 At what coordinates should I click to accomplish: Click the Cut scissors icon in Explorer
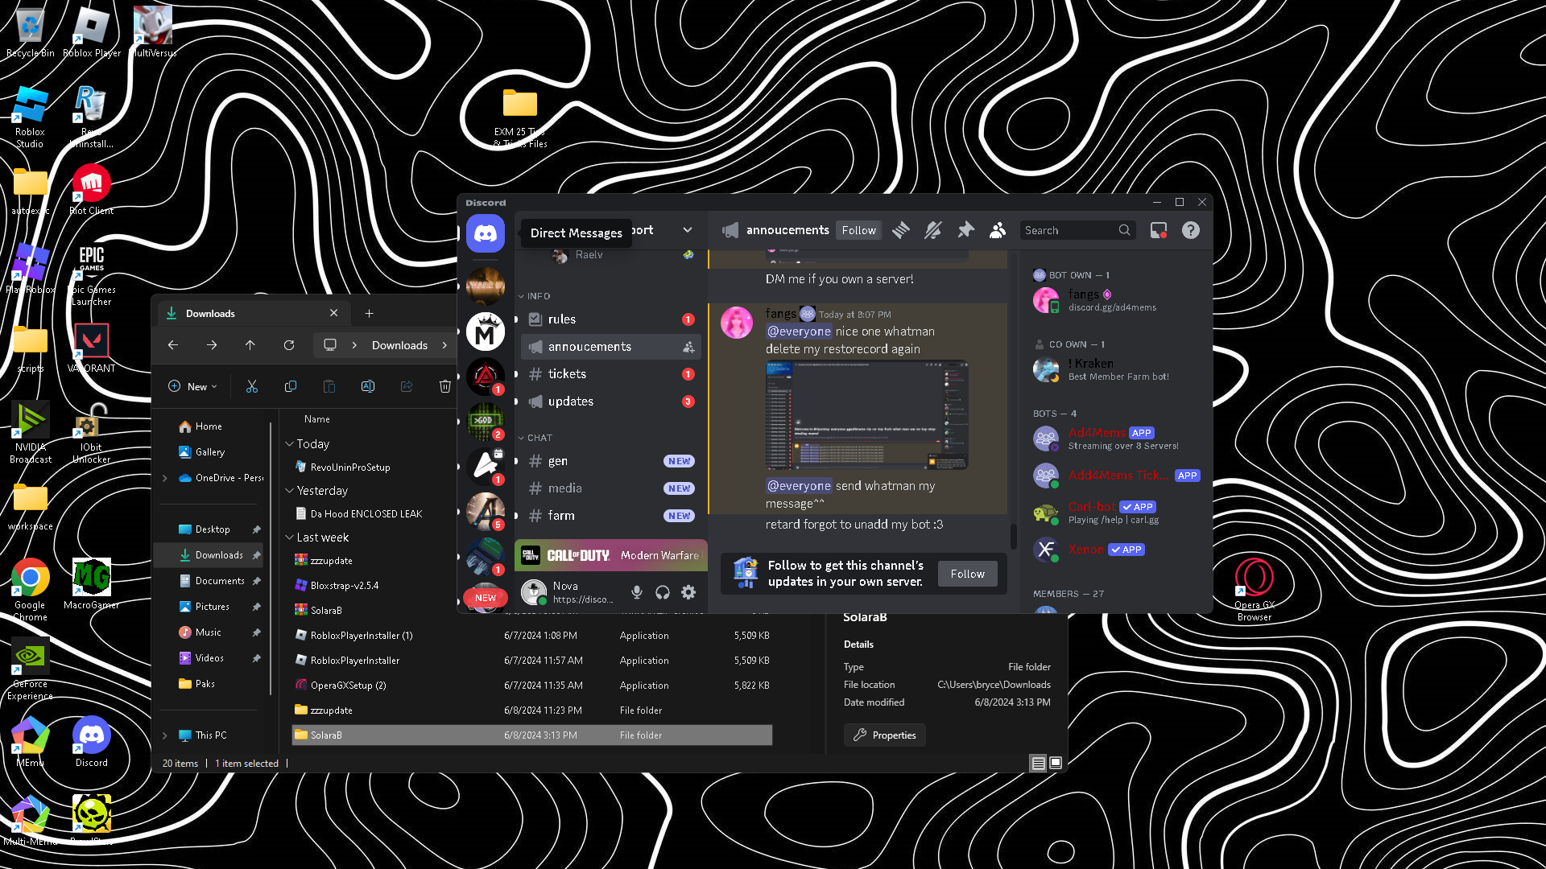coord(252,387)
